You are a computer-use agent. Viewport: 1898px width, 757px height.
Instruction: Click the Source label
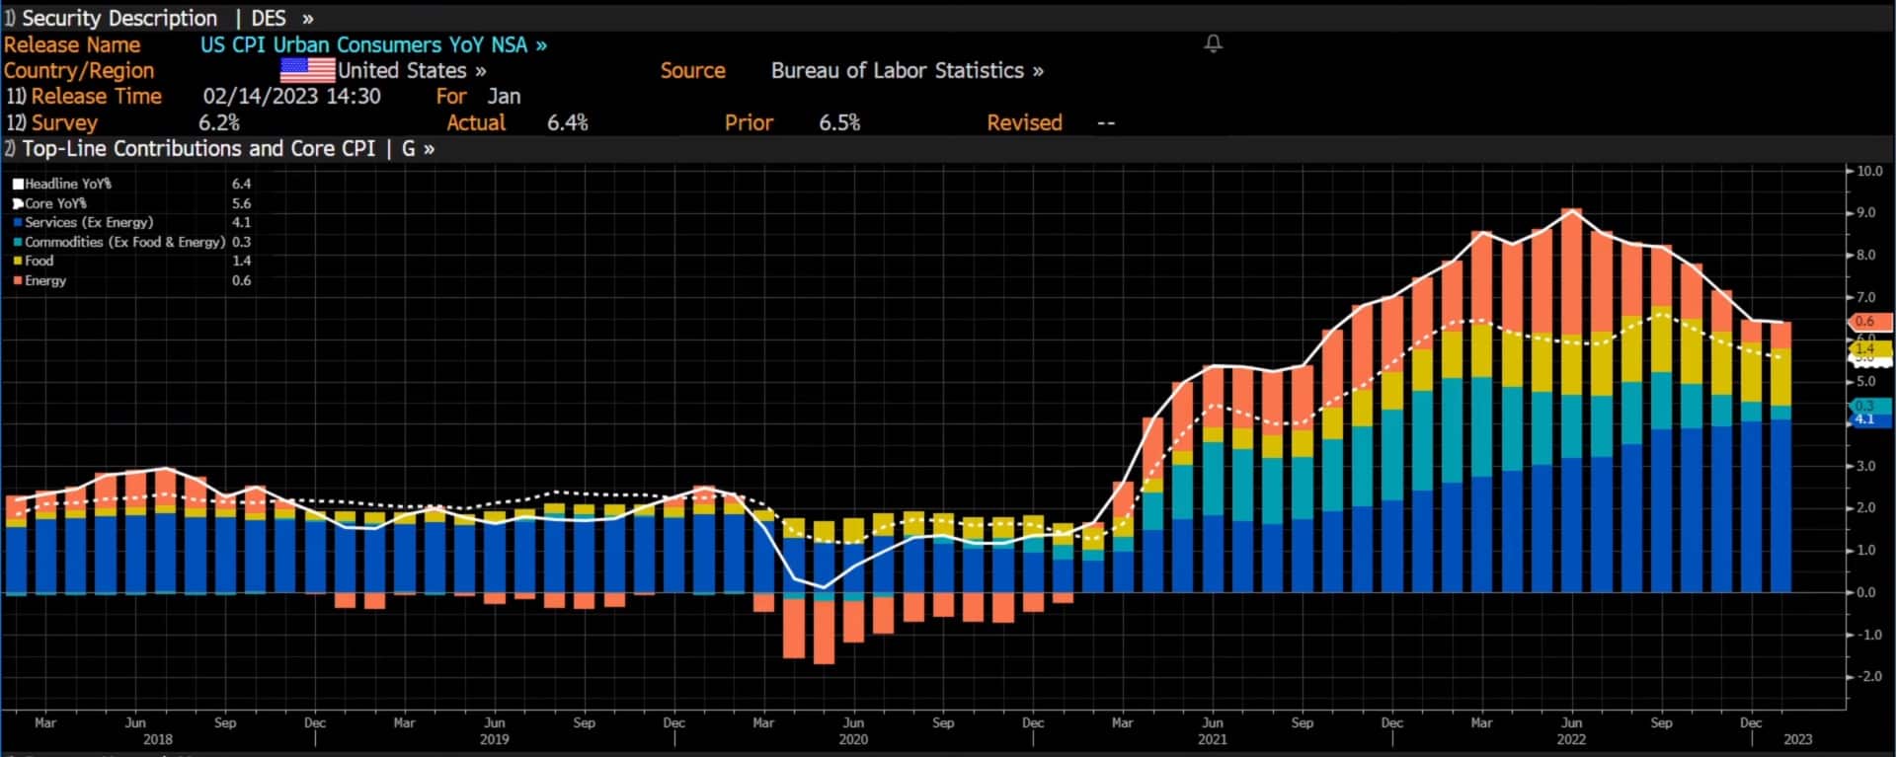tap(693, 70)
